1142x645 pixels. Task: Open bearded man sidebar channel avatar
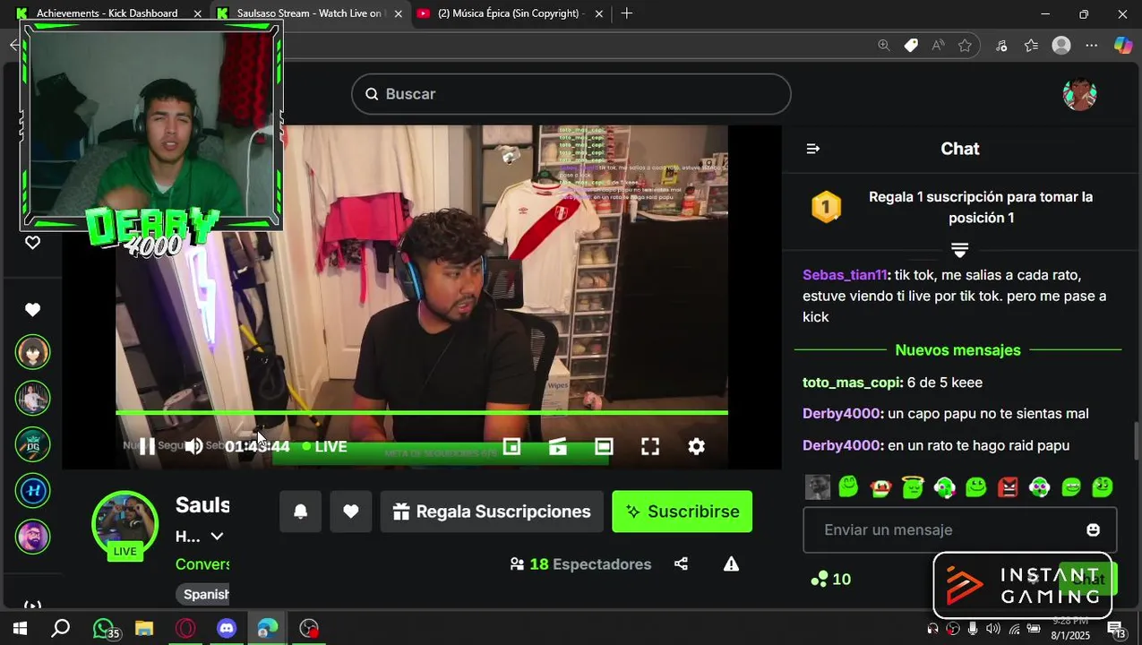click(33, 537)
